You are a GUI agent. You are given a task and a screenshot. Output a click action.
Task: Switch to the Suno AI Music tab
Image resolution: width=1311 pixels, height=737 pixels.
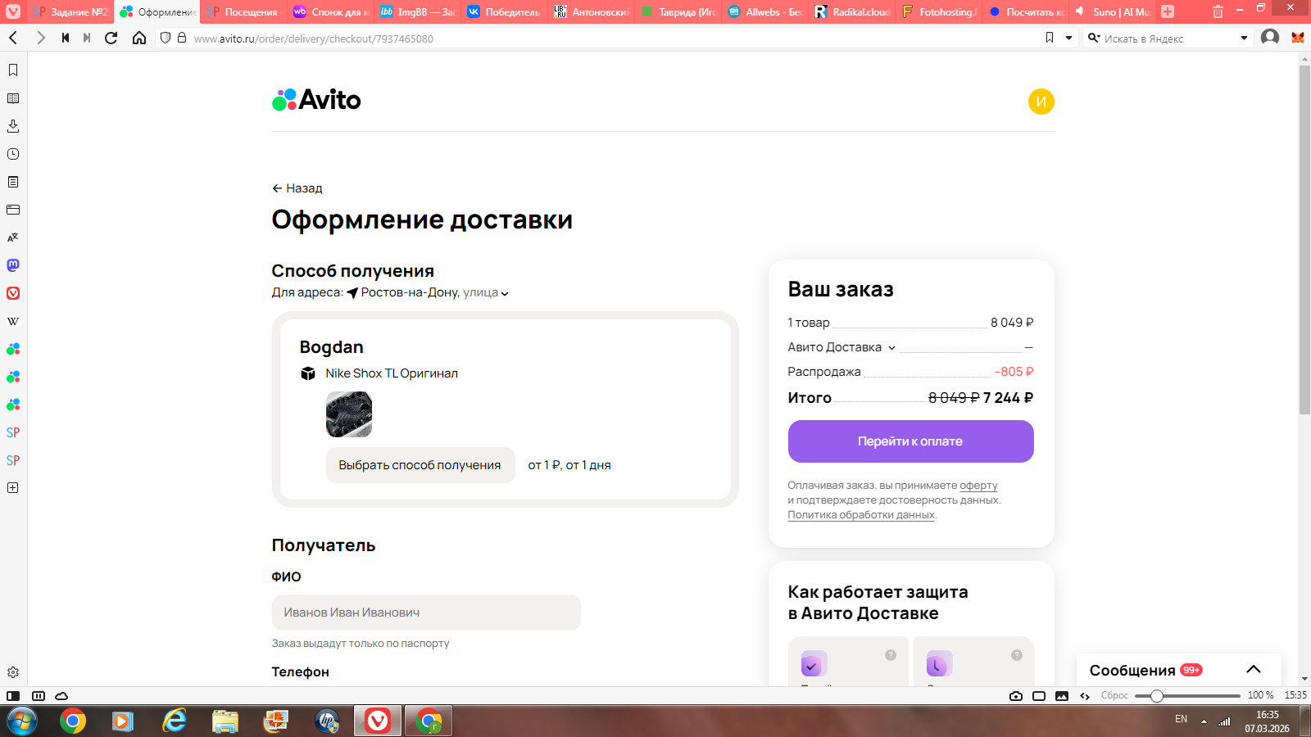[x=1113, y=11]
